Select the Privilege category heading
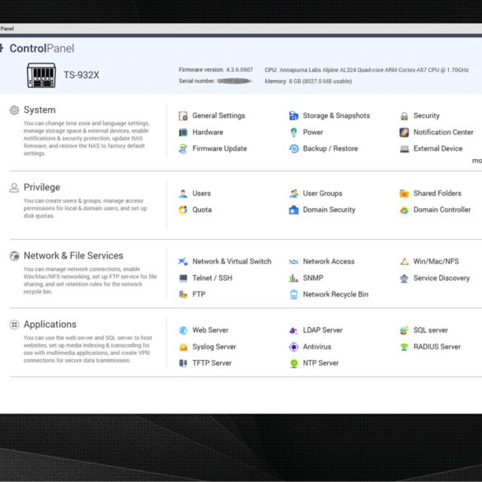Screen dimensions: 482x482 click(x=42, y=188)
